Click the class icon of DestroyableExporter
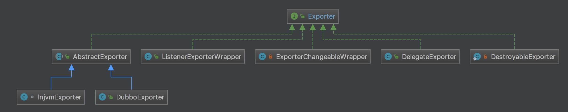Screen dimensions: 568x112 click(x=477, y=57)
